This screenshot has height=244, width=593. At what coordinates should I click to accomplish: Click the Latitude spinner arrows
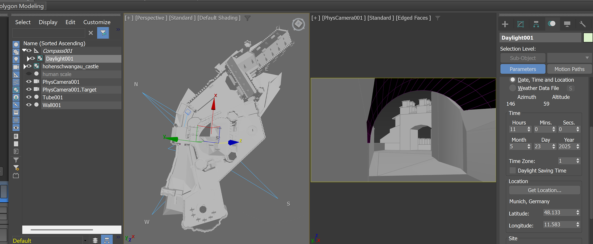pos(578,213)
